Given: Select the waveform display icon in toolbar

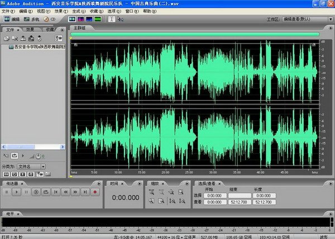Looking at the screenshot, I should click(72, 19).
